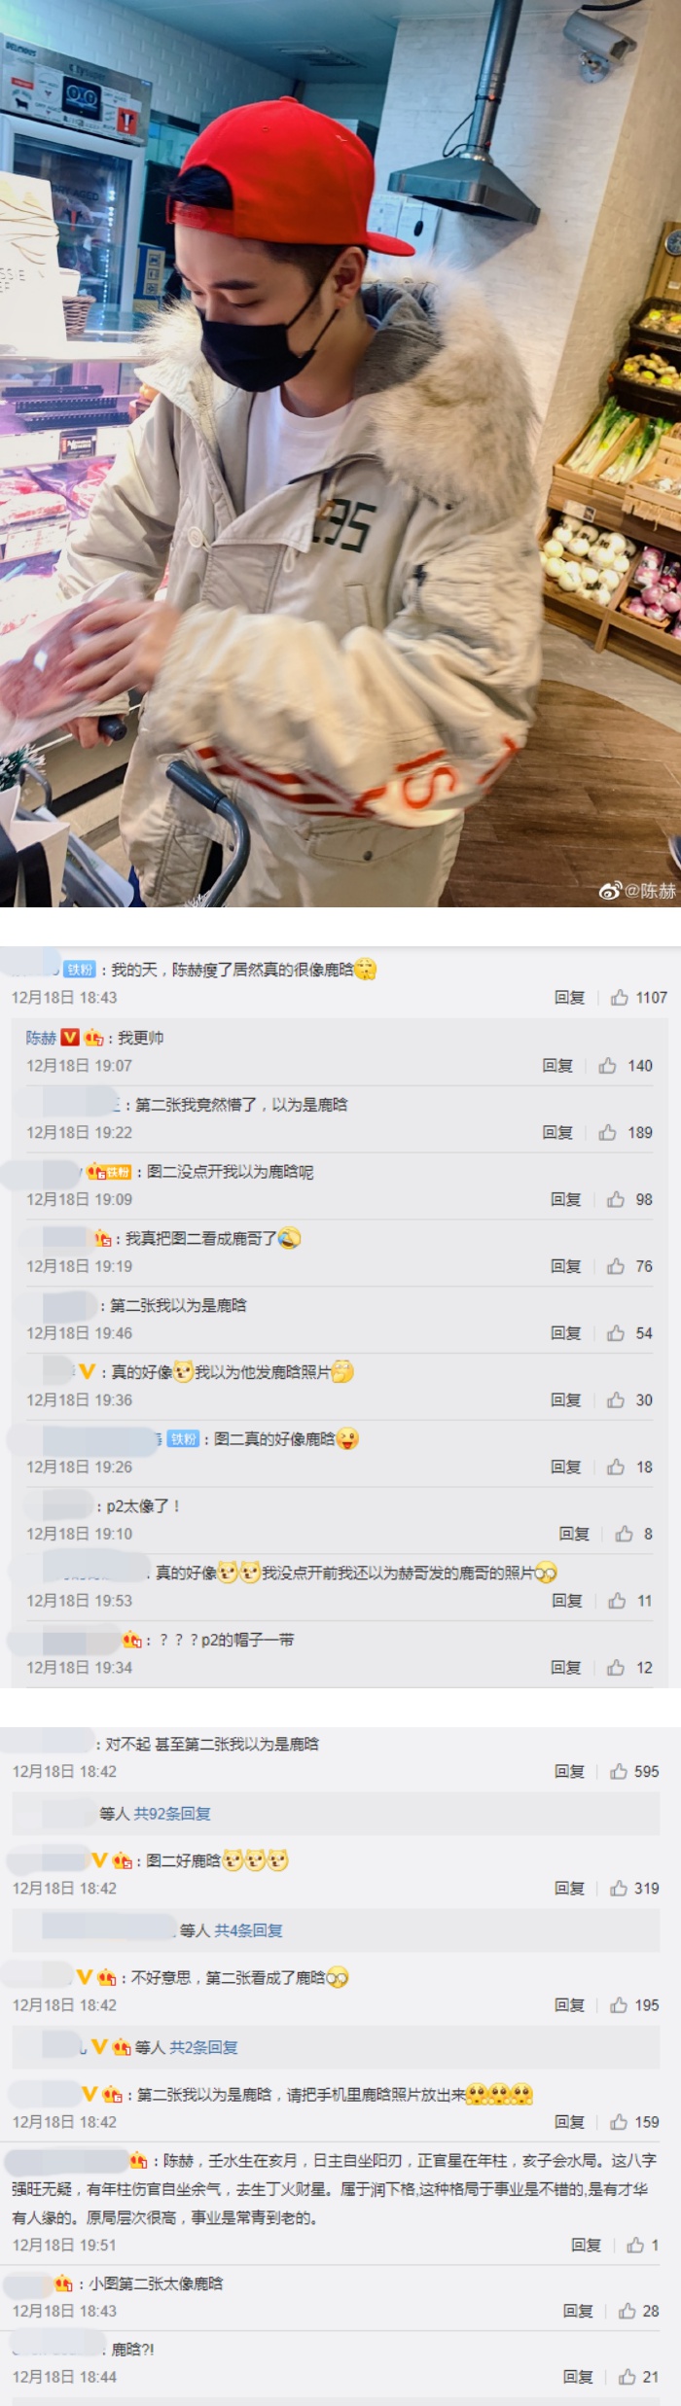
Task: Reply to the 19:51 八字 comment
Action: [x=586, y=2245]
